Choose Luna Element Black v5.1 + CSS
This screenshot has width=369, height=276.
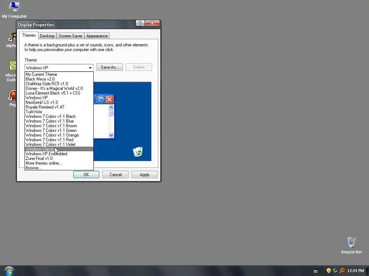click(x=59, y=93)
